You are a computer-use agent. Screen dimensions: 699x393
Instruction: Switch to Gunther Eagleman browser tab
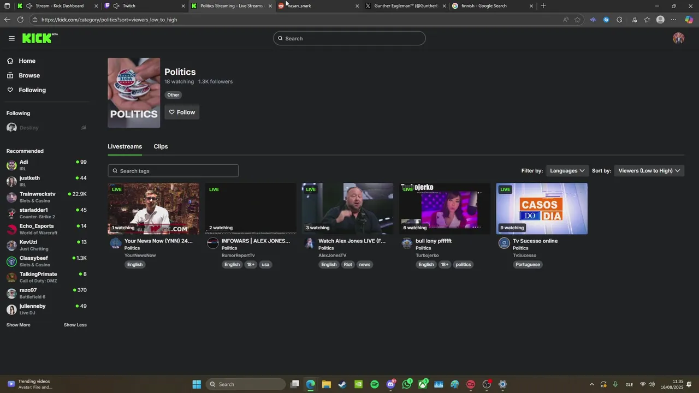tap(405, 6)
